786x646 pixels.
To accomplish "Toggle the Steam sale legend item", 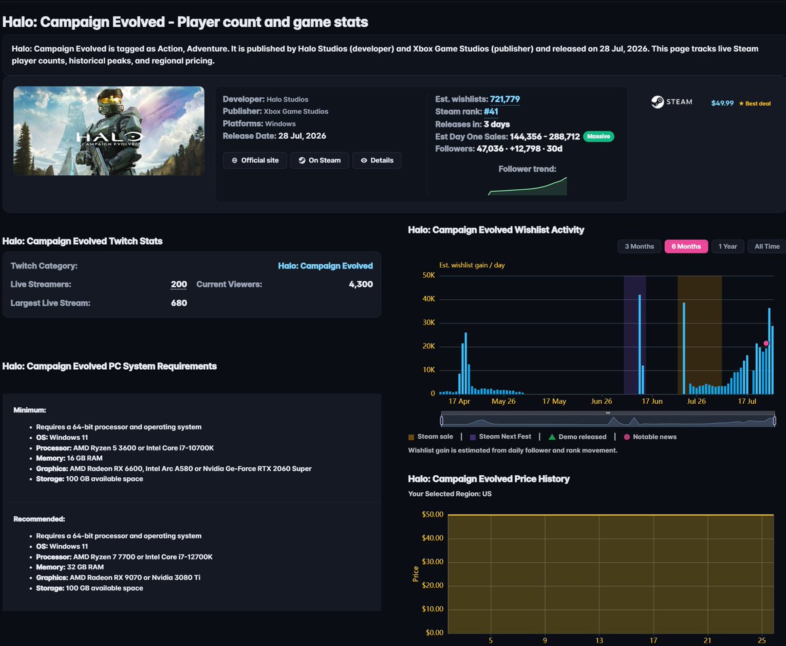I will tap(430, 437).
